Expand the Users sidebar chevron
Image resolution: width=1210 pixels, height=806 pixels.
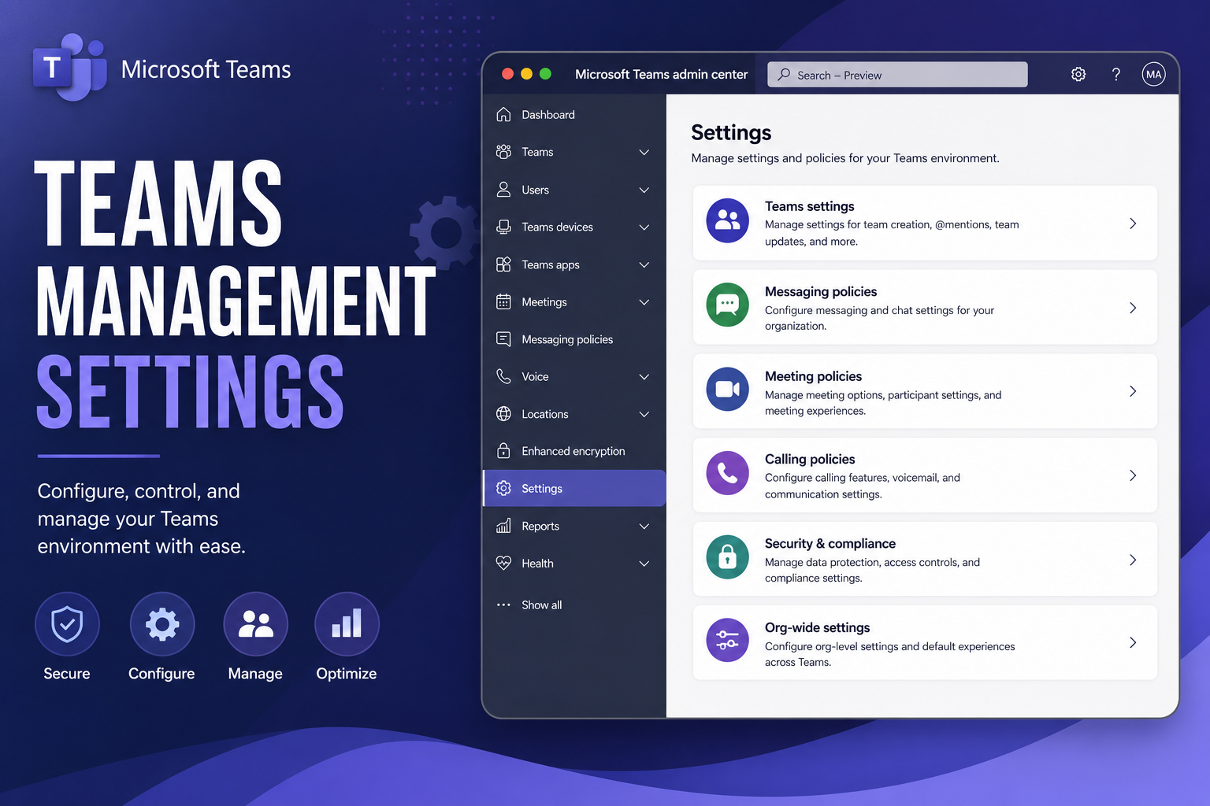(x=644, y=190)
